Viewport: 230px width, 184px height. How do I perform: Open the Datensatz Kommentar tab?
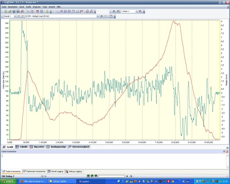tap(34, 171)
